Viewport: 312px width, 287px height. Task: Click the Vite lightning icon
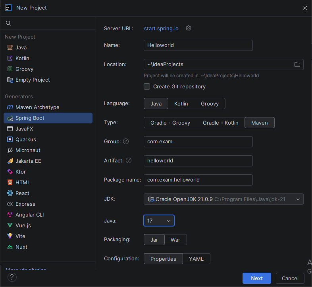click(x=10, y=236)
